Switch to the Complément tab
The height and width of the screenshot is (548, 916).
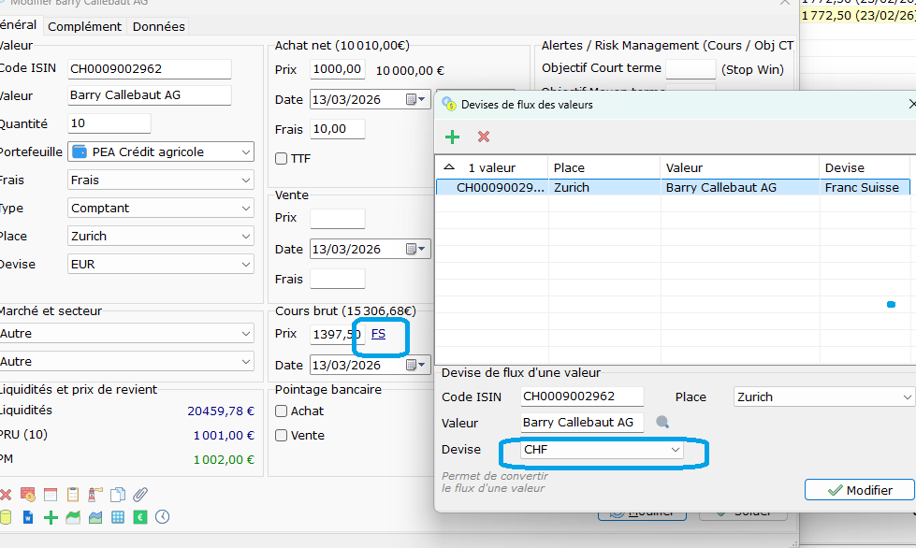point(85,26)
